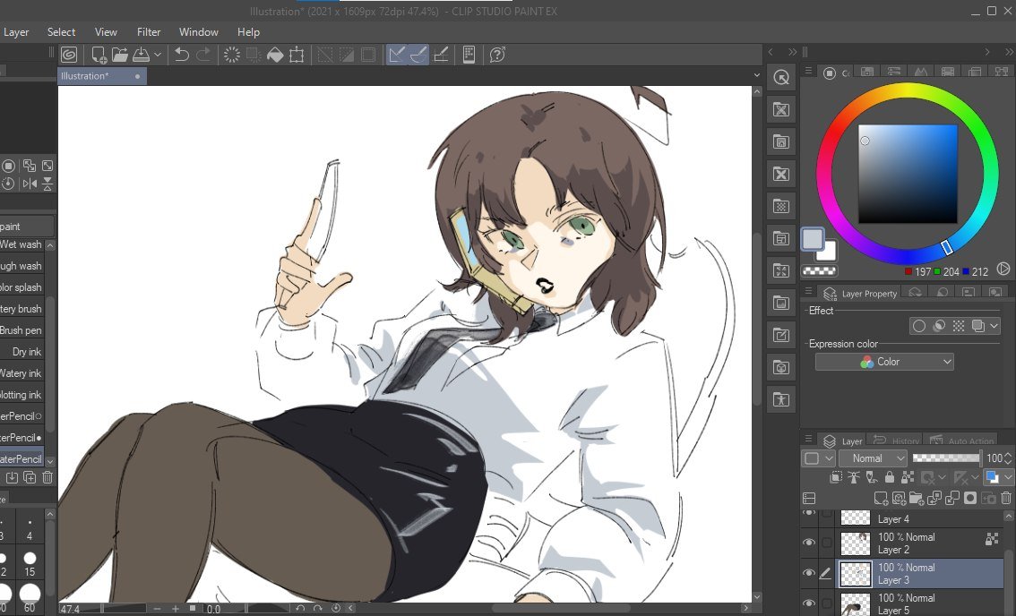
Task: Click the Fill paint bucket icon in command bar
Action: (x=275, y=55)
